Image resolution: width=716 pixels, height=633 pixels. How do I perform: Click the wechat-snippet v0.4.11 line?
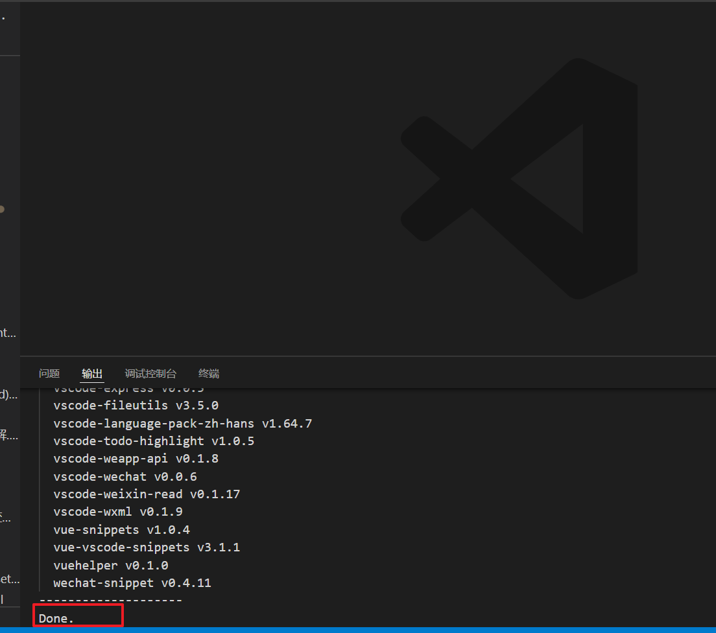pos(132,583)
